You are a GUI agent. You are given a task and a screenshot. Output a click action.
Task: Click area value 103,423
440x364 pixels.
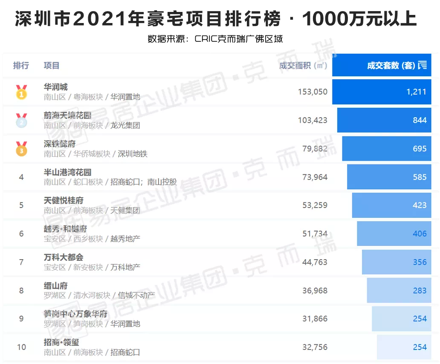point(313,120)
